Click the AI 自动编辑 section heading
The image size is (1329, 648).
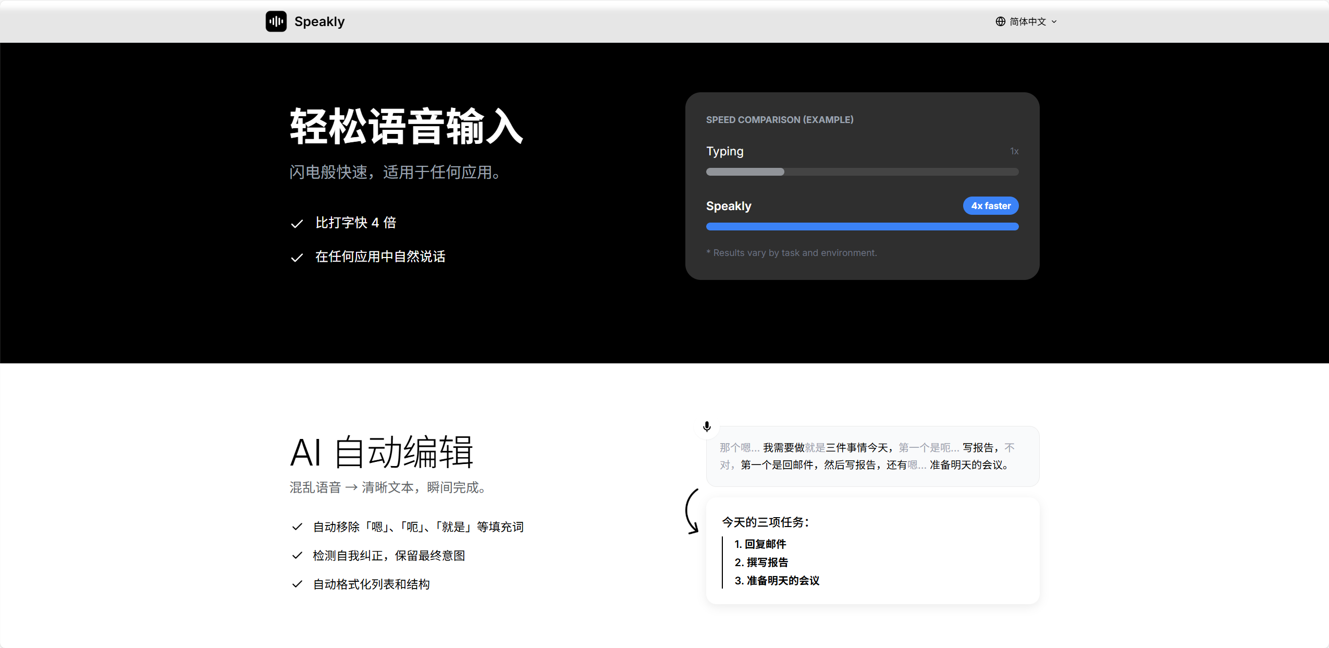point(382,452)
